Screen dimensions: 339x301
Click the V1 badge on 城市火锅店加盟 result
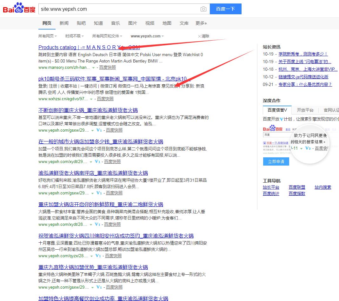(97, 161)
